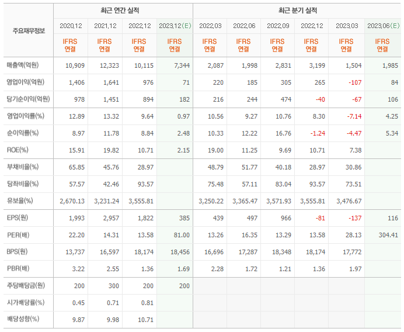404x332 pixels.
Task: Select revenue value 12,323
Action: [110, 65]
